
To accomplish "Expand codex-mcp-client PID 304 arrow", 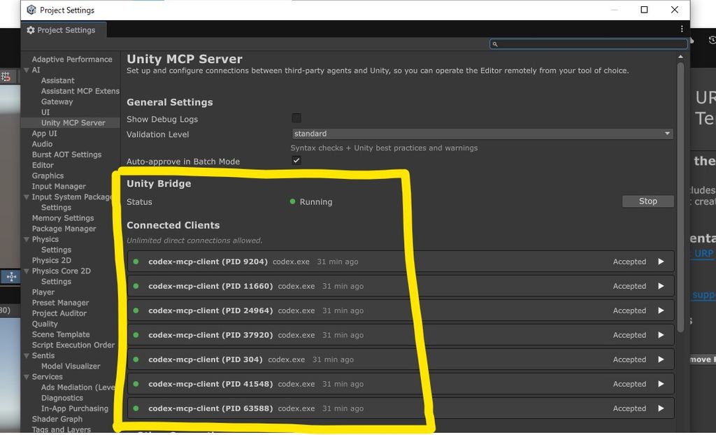I will 661,359.
